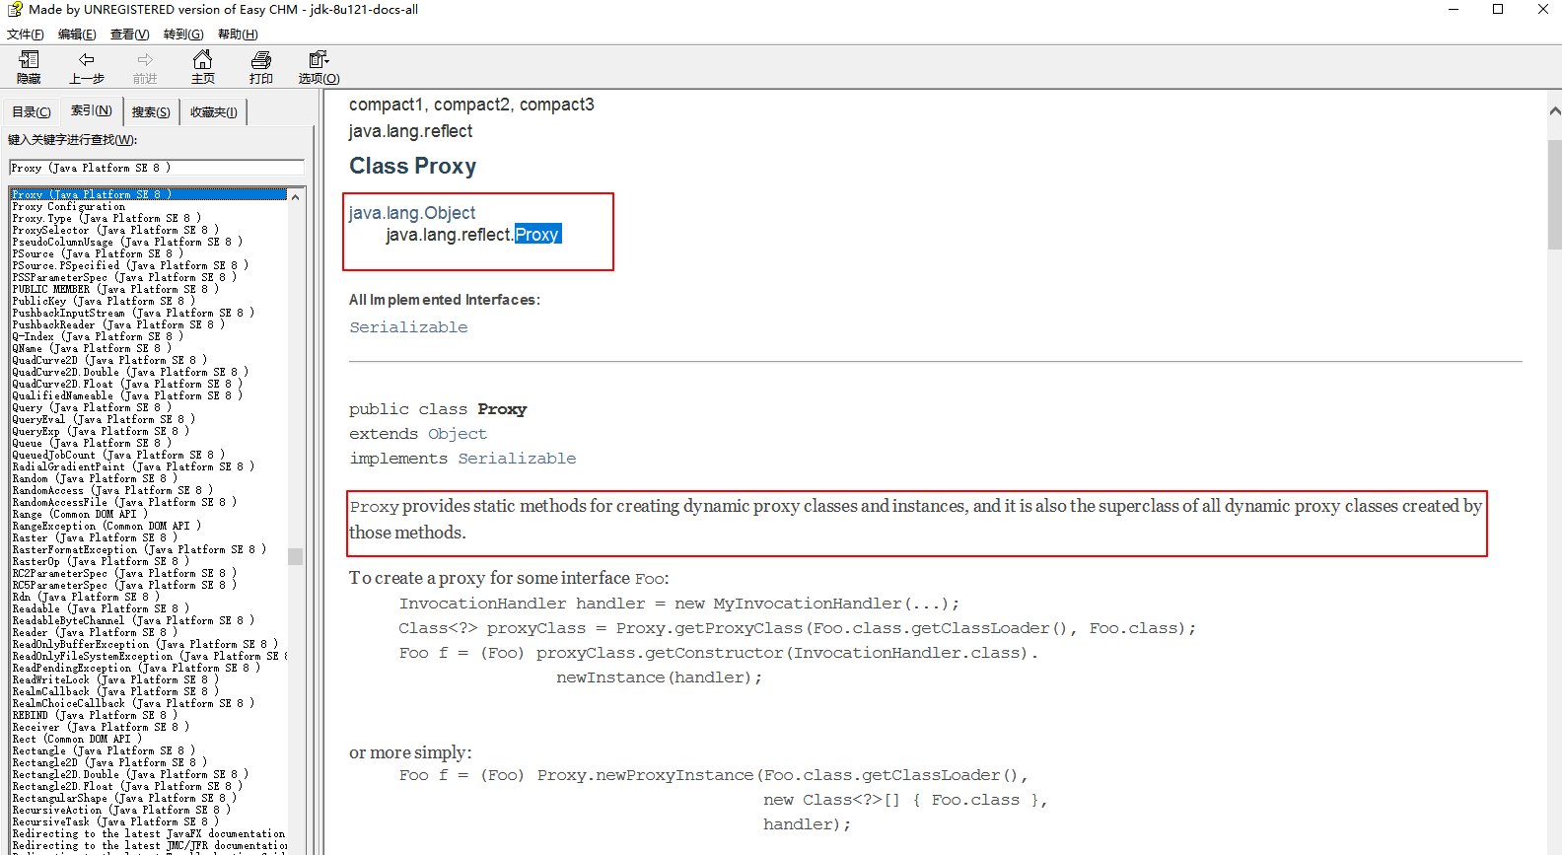1562x855 pixels.
Task: Select 'PSSParameterSpec (Java Platform SE 8 )' entry
Action: [x=123, y=277]
